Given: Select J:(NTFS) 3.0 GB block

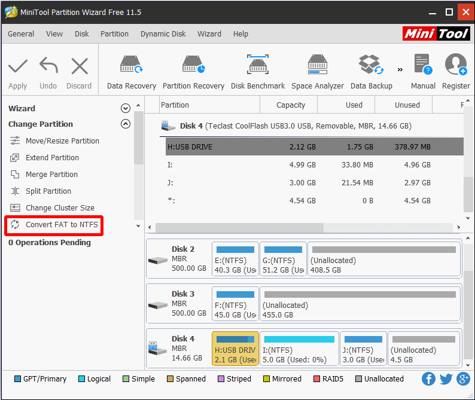Looking at the screenshot, I should coord(363,349).
